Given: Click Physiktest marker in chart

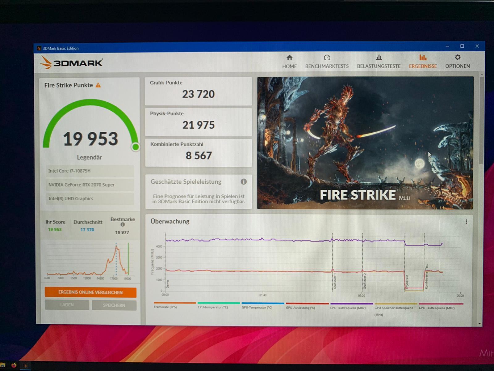Looking at the screenshot, I should 407,282.
